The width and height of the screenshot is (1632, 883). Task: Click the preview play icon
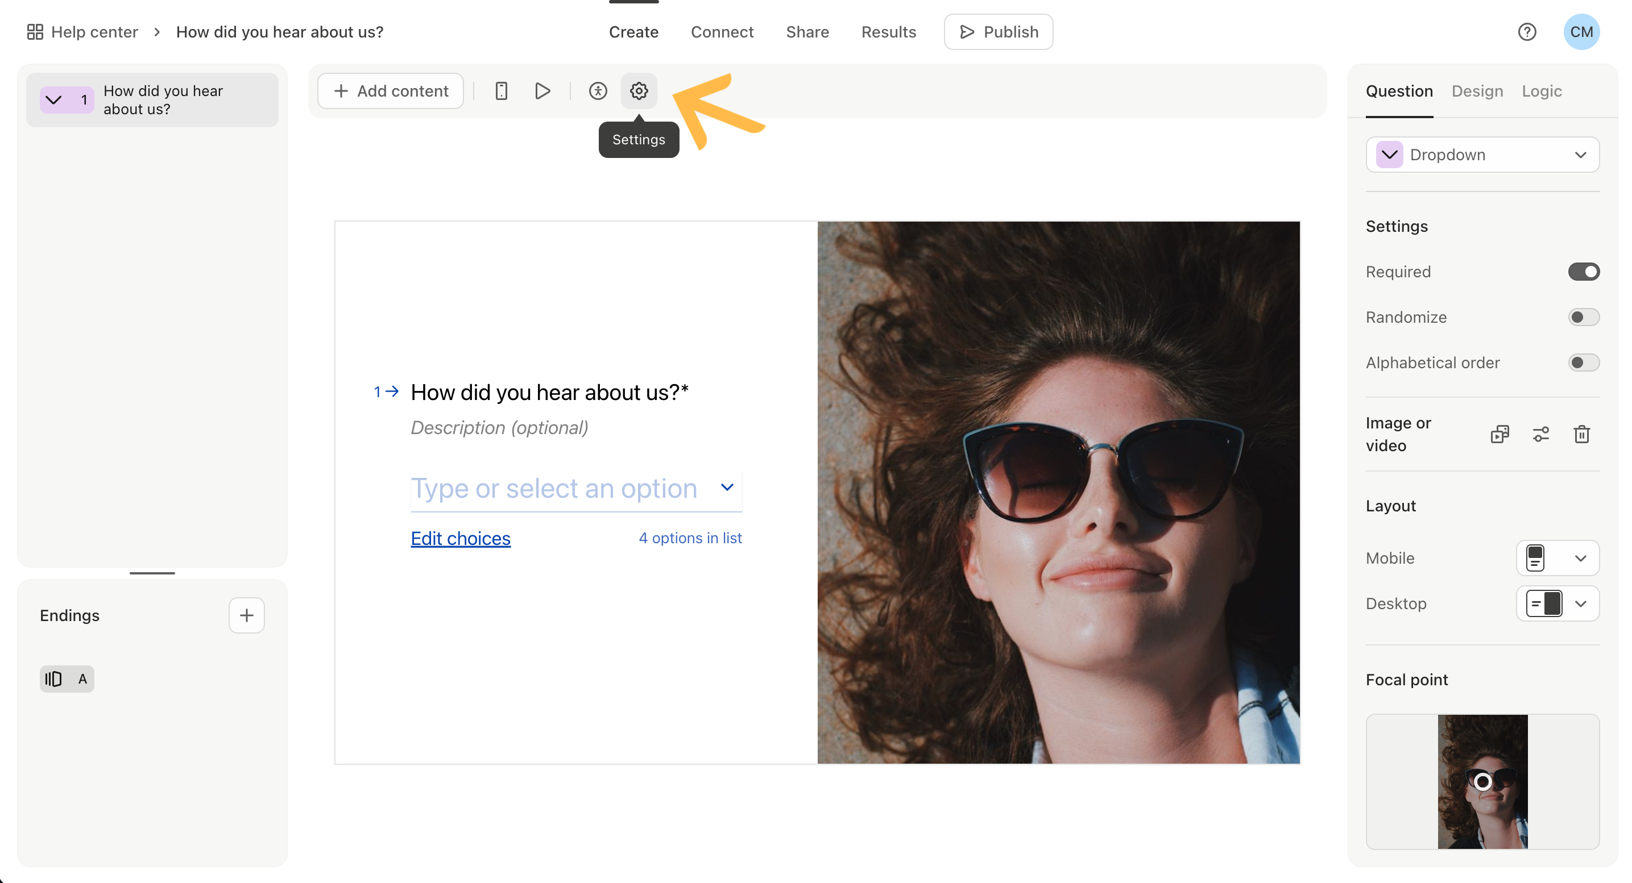click(x=542, y=91)
